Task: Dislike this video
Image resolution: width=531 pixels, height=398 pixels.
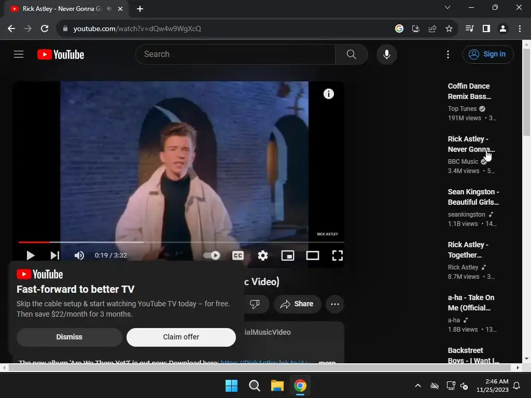Action: coord(255,304)
